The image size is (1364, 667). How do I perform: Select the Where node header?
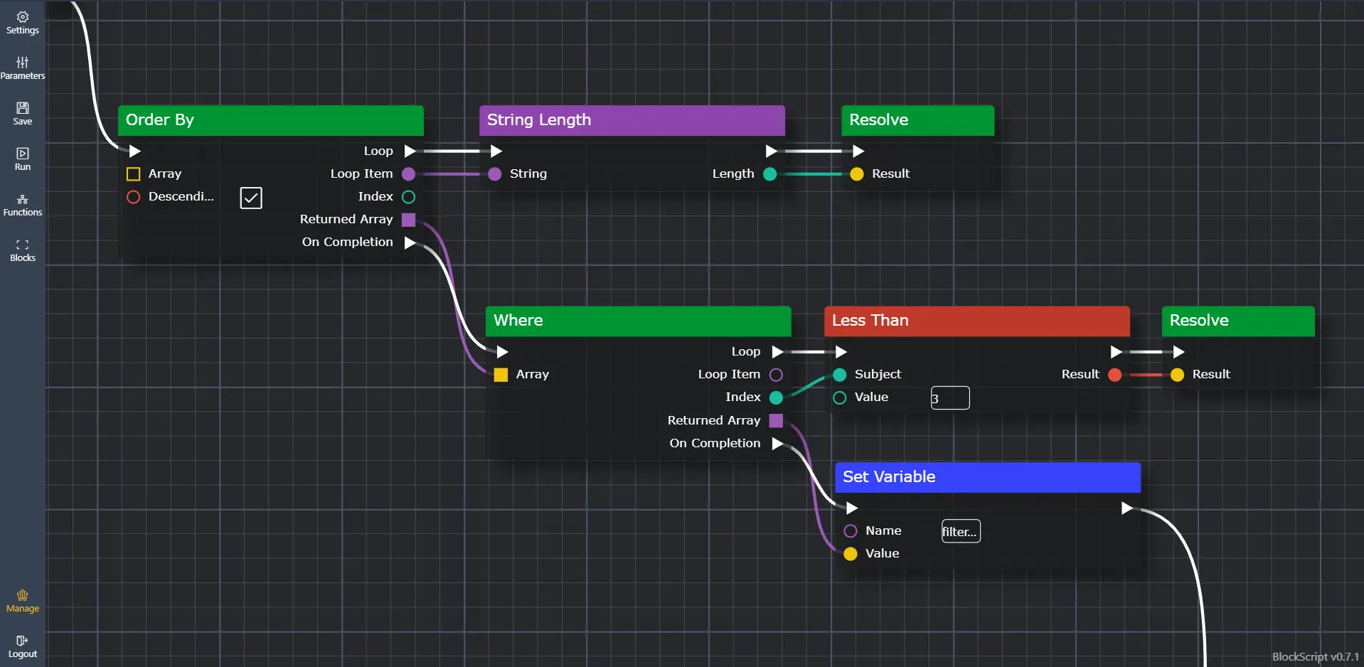(x=639, y=321)
